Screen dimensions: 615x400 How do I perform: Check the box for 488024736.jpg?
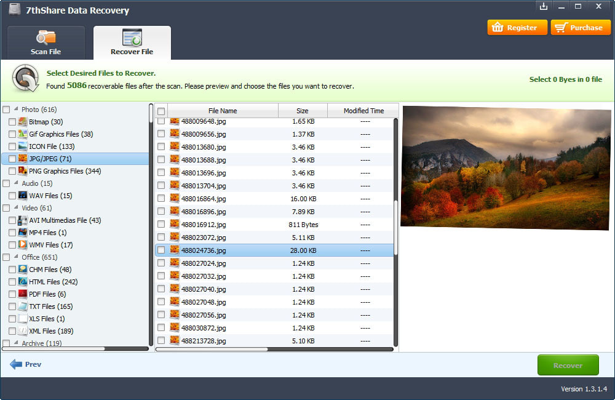pos(161,250)
